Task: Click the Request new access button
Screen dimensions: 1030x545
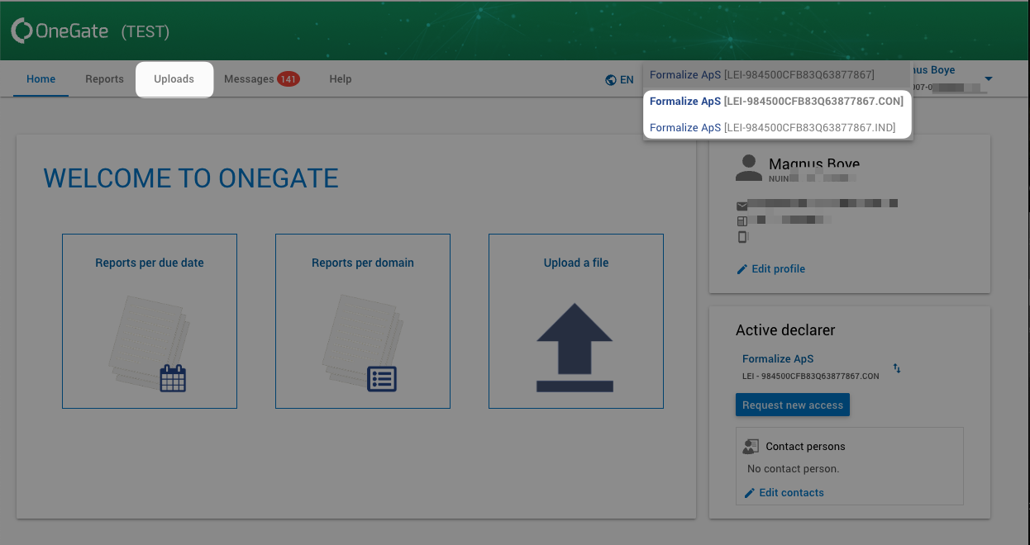Action: [x=792, y=405]
